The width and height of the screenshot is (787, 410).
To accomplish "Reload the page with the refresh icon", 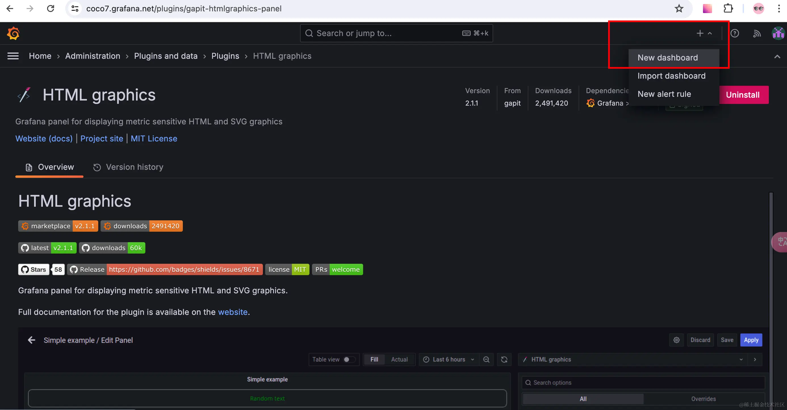I will [x=51, y=9].
